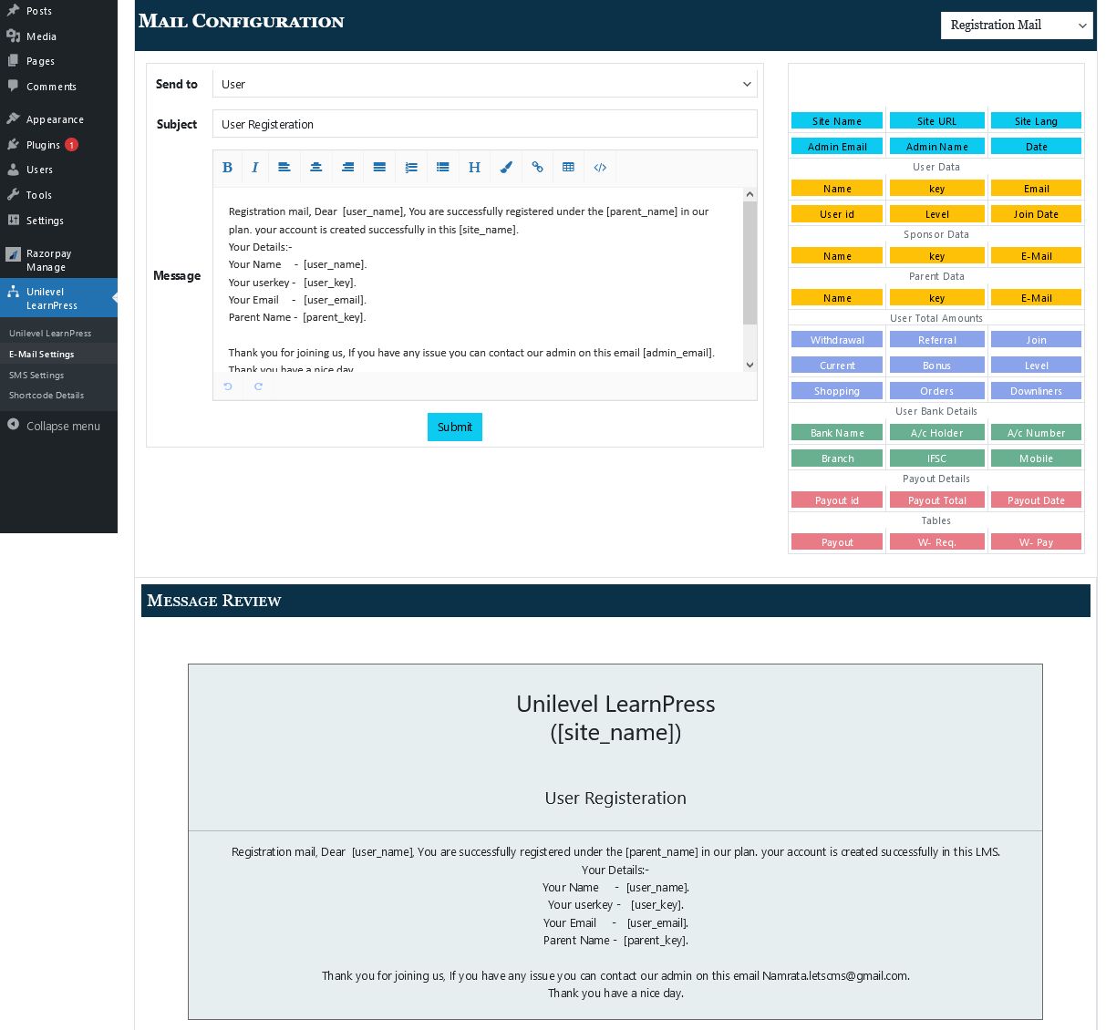Apply italic formatting in editor toolbar
This screenshot has width=1106, height=1030.
[255, 168]
